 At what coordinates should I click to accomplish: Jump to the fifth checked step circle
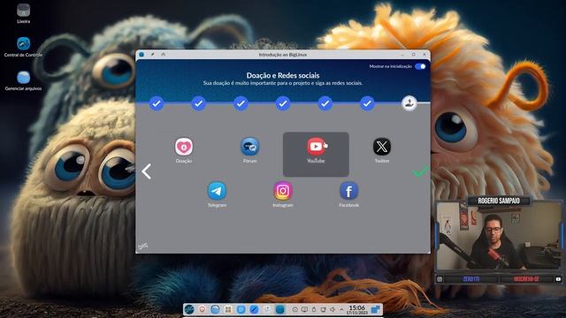[x=325, y=103]
